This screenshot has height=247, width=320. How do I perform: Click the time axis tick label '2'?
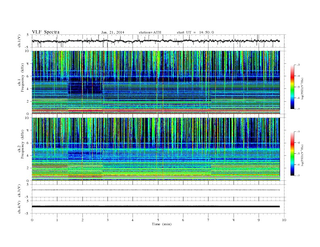click(x=82, y=220)
